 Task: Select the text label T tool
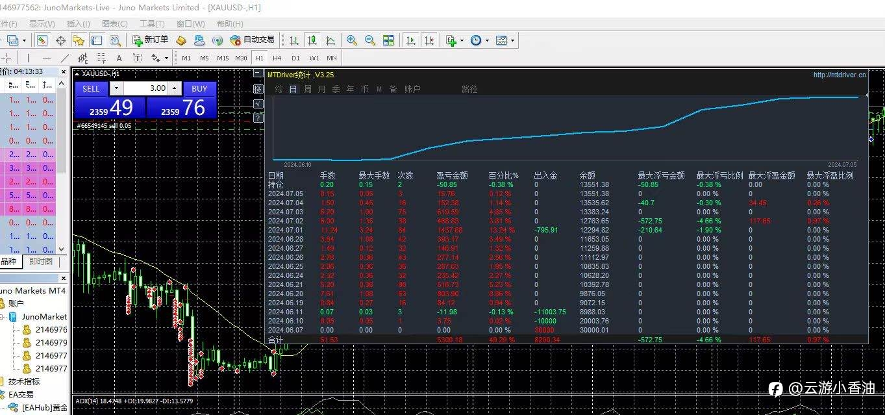(137, 58)
